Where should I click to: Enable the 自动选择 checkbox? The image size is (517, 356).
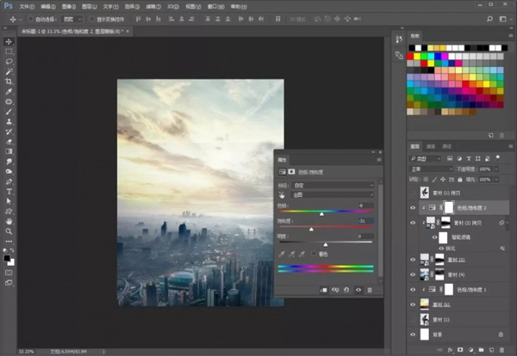[28, 18]
